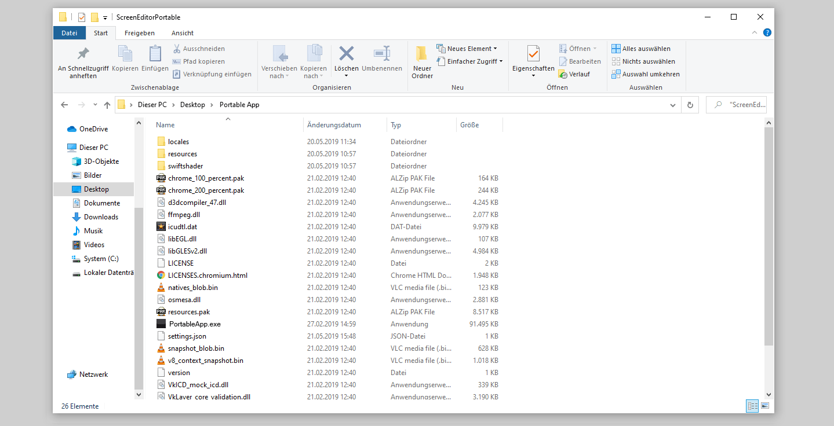This screenshot has width=834, height=426.
Task: Select Downloads in the navigation pane
Action: (x=101, y=217)
